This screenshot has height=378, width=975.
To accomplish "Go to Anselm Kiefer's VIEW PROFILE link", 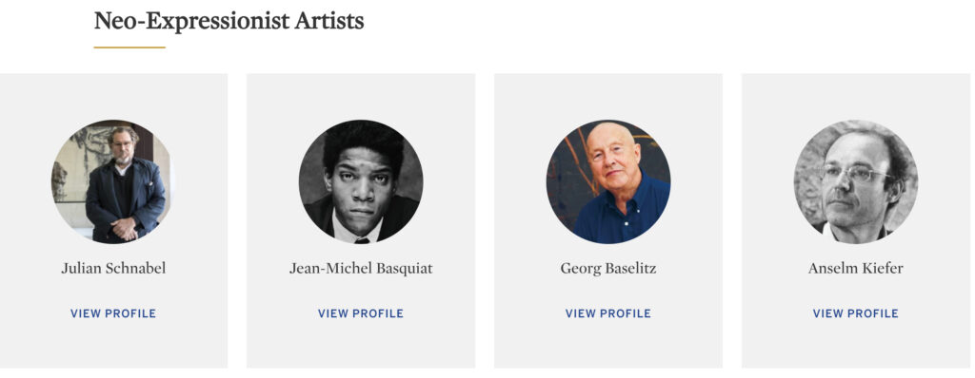I will 856,313.
